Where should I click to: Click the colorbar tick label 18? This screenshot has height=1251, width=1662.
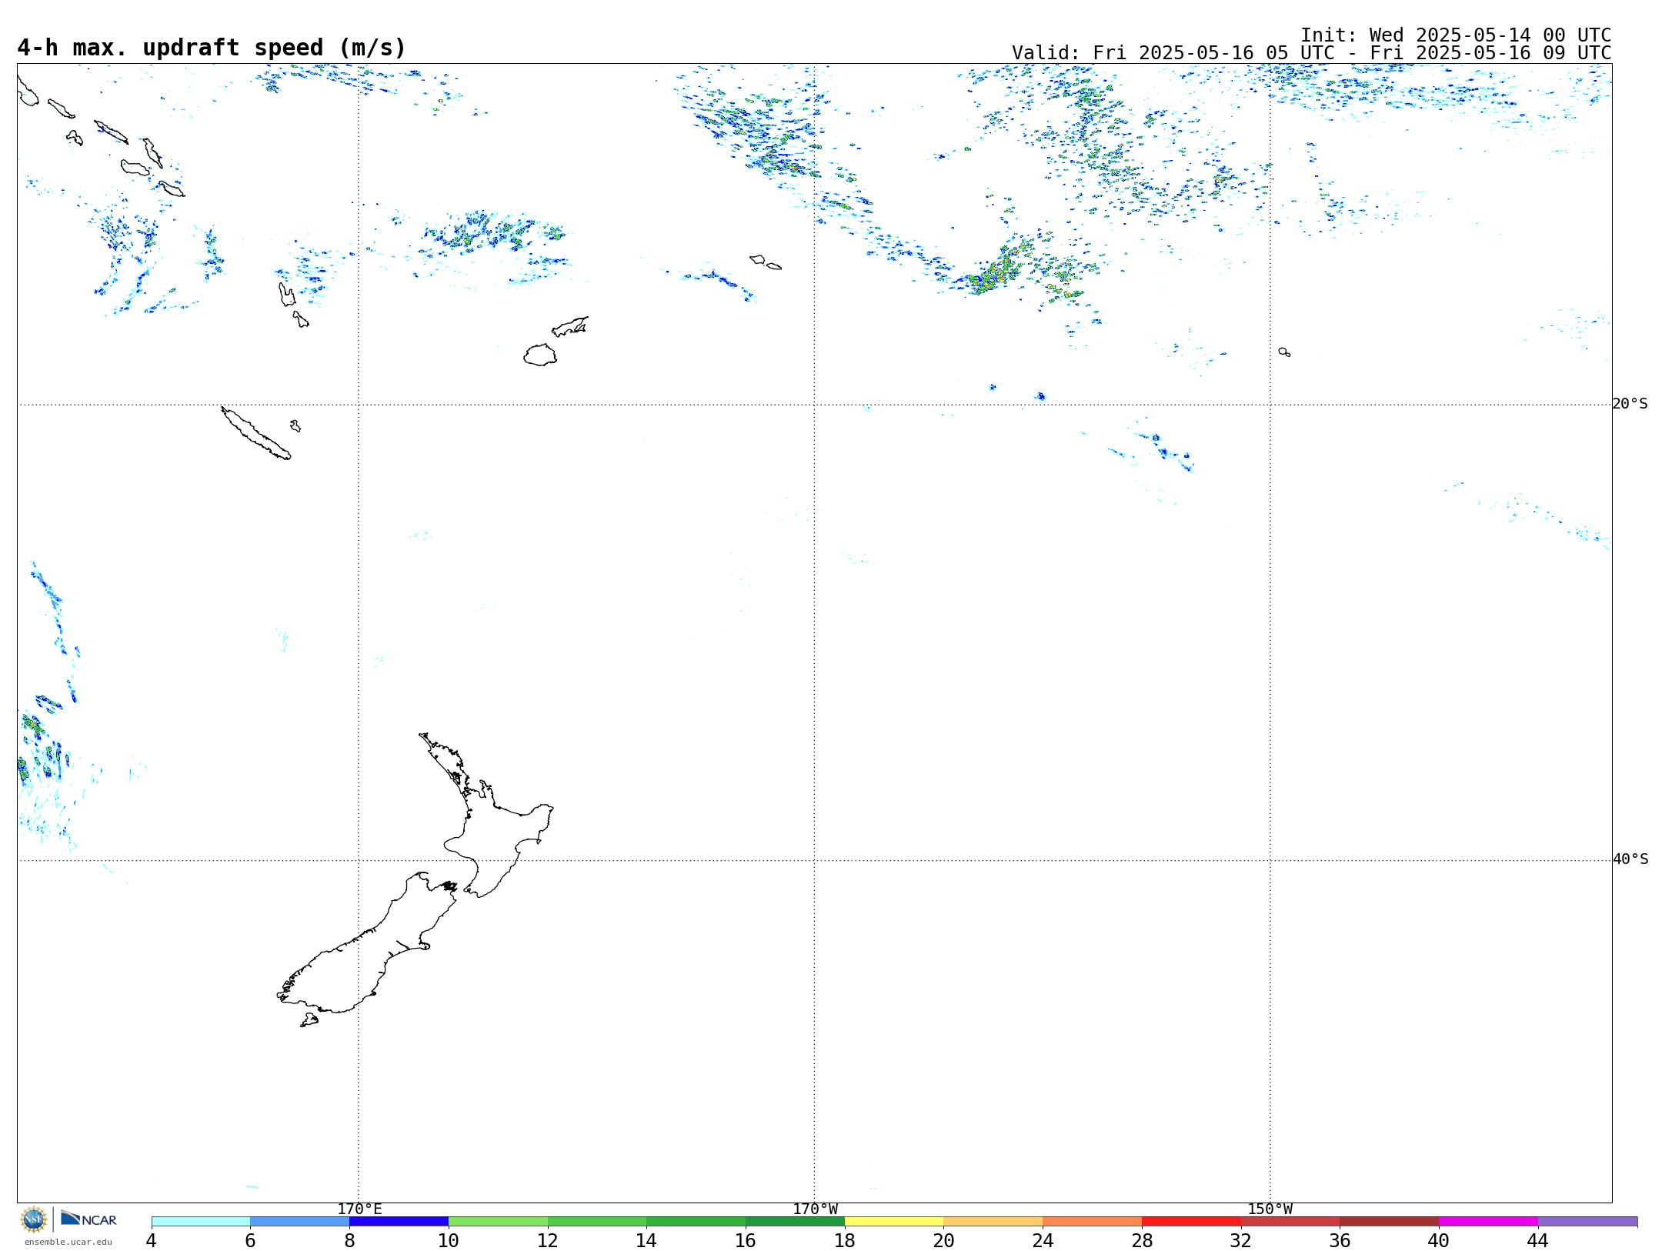click(844, 1240)
